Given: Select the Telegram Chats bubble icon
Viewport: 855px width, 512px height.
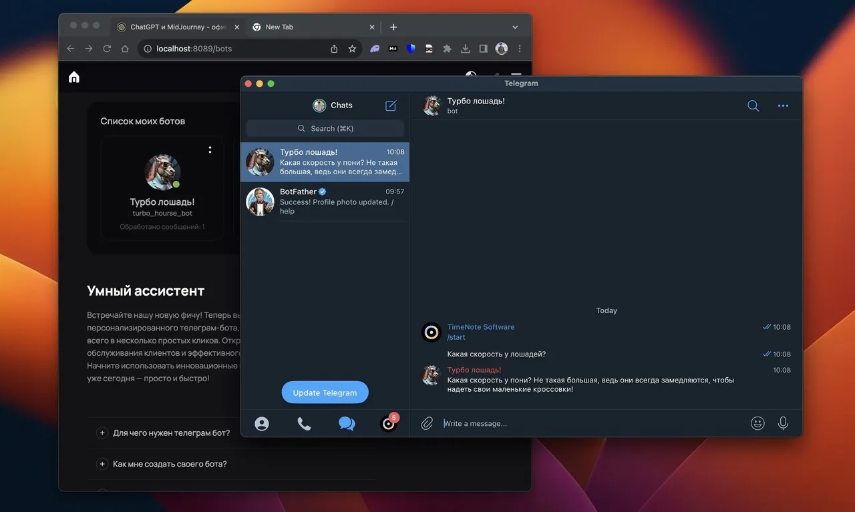Looking at the screenshot, I should (347, 423).
